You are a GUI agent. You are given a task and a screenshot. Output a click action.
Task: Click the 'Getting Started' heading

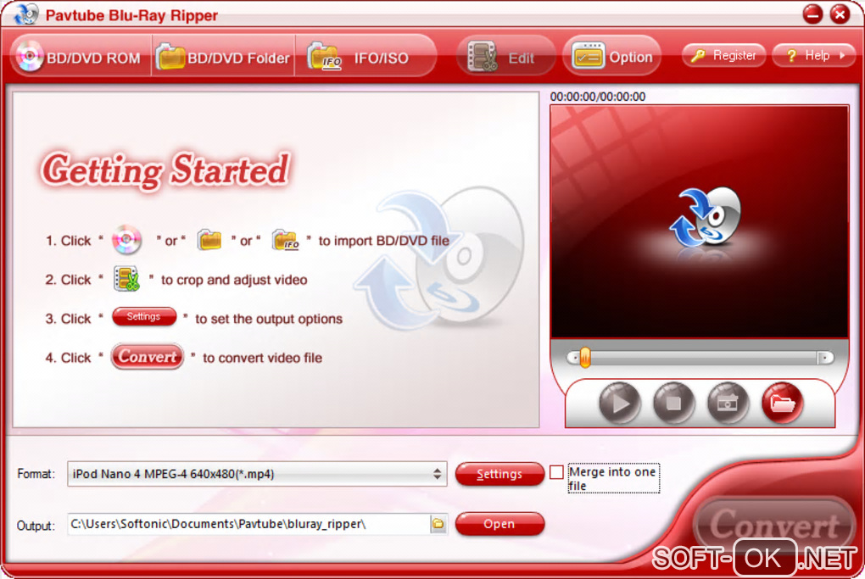tap(165, 170)
